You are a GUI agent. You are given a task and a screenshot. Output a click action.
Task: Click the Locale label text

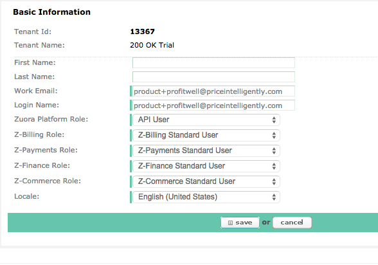tap(26, 196)
